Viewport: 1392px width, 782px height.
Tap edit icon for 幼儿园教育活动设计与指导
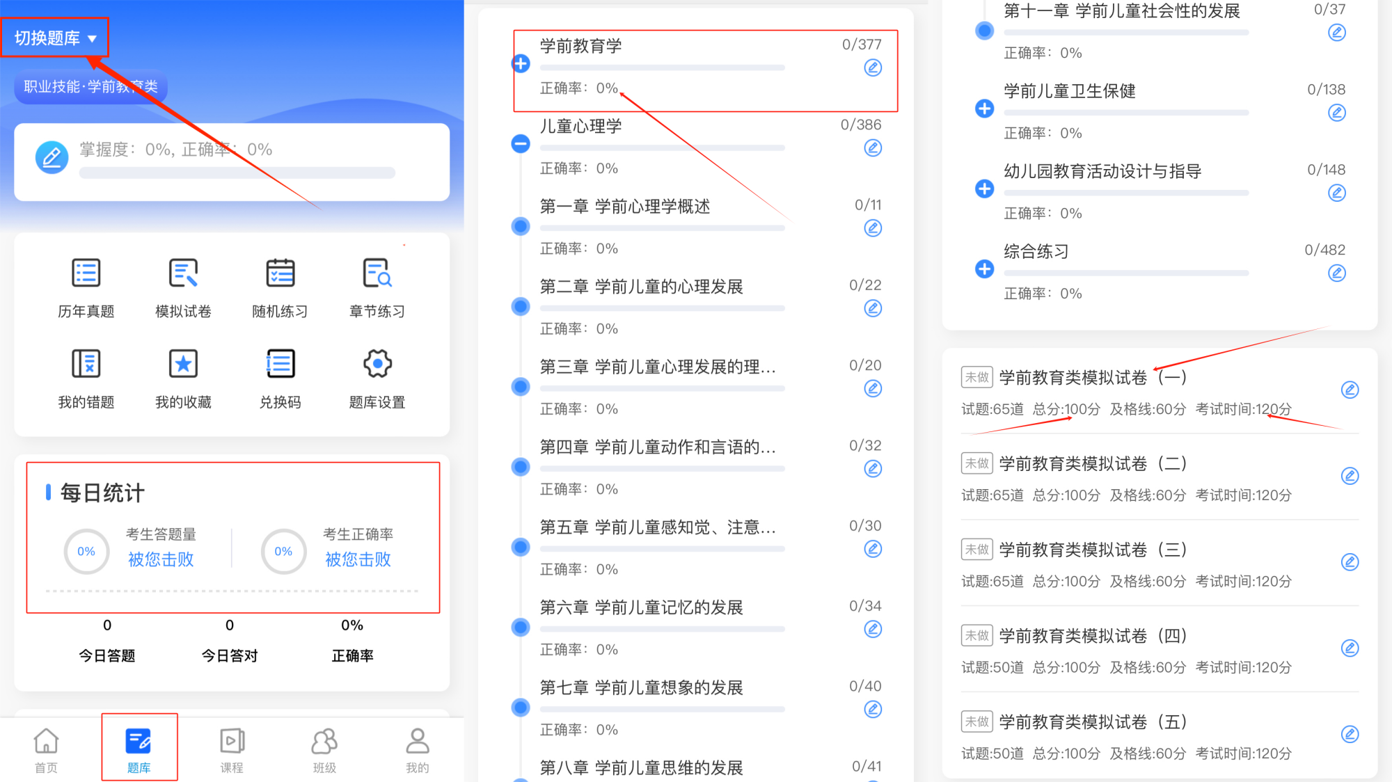click(1337, 192)
